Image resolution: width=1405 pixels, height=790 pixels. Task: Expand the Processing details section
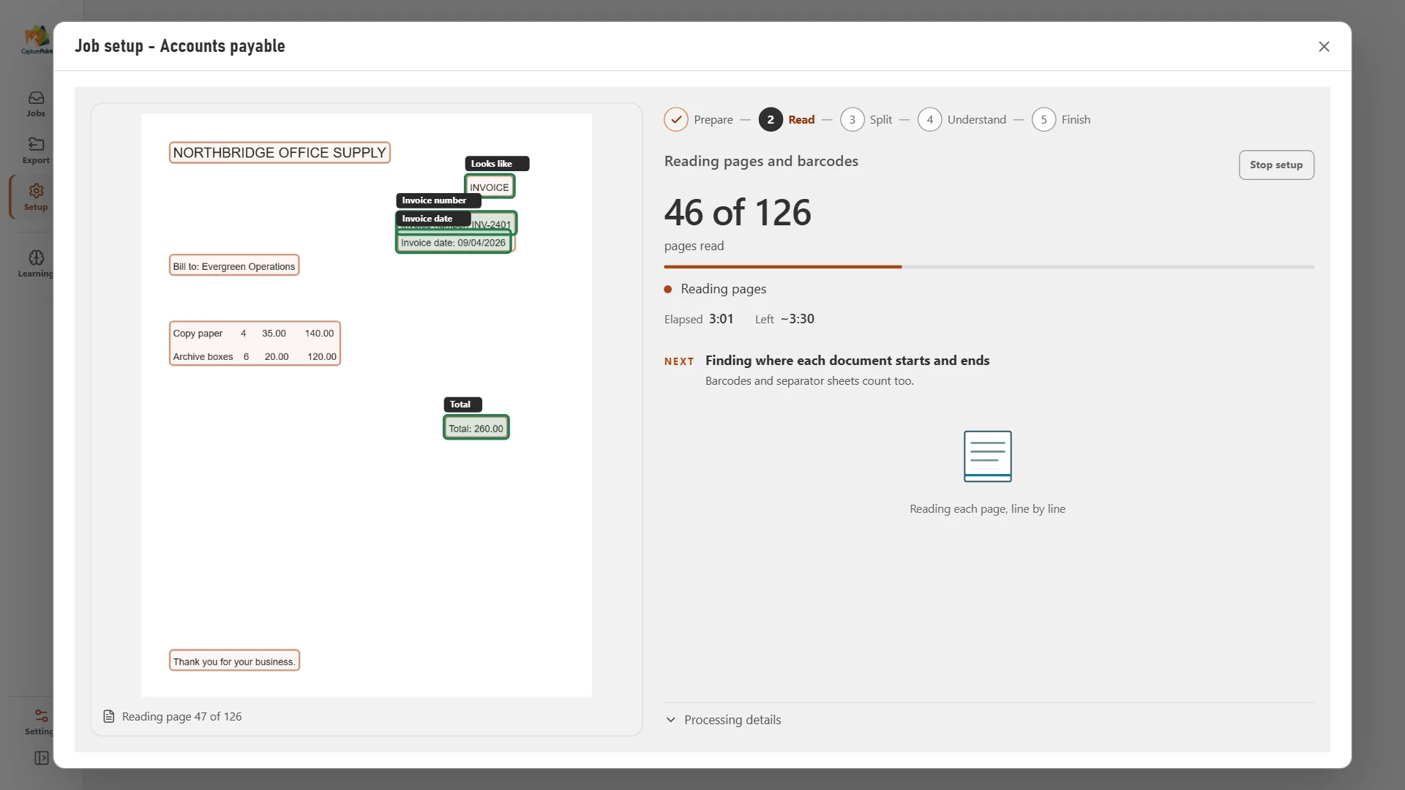coord(723,720)
